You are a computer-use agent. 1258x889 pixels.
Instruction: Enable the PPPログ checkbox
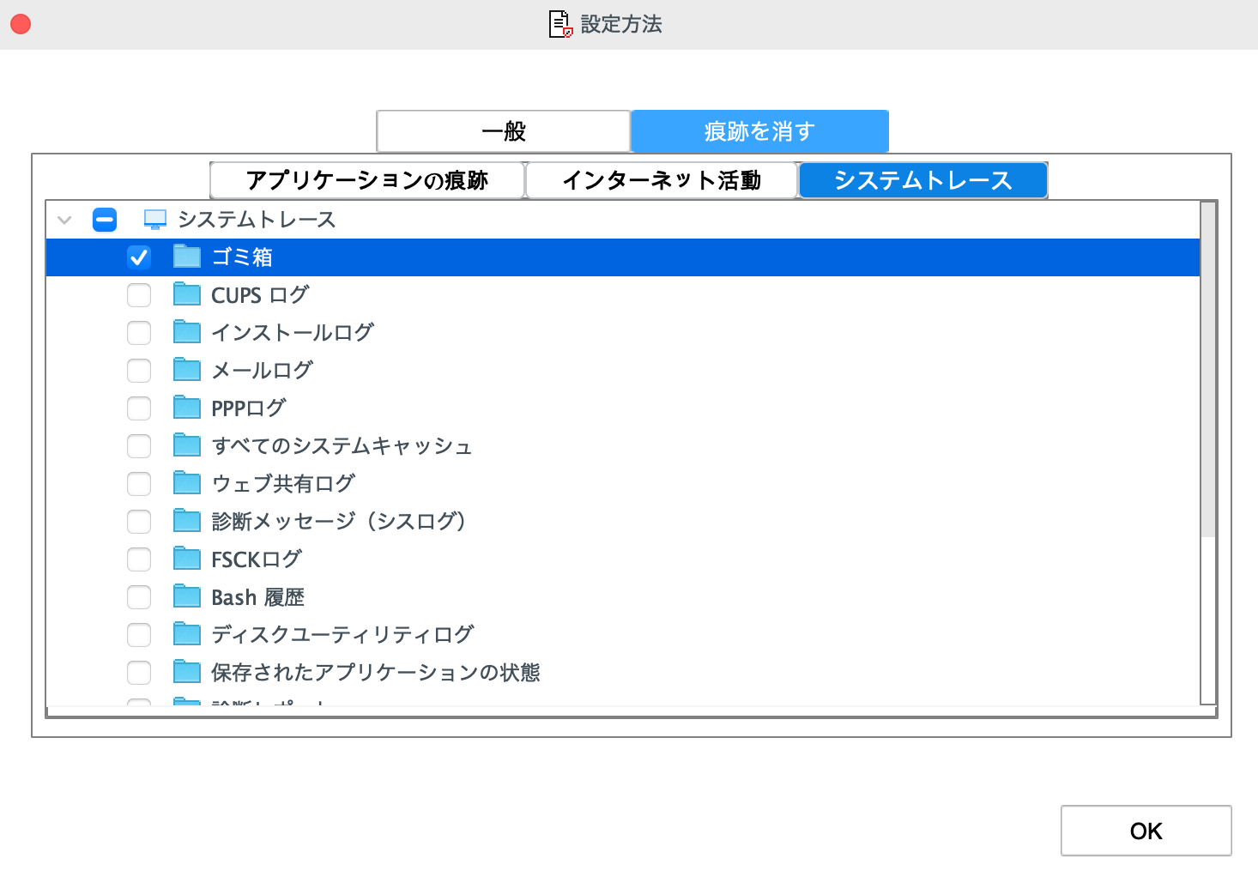click(x=139, y=408)
